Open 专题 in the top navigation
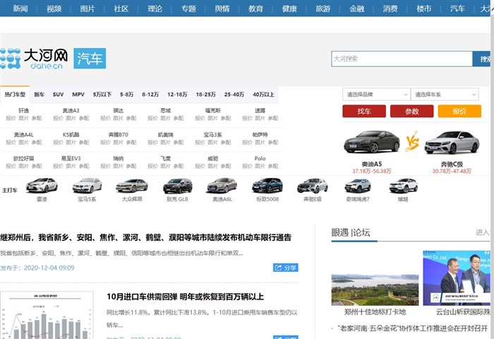Image resolution: width=494 pixels, height=339 pixels. pyautogui.click(x=188, y=8)
